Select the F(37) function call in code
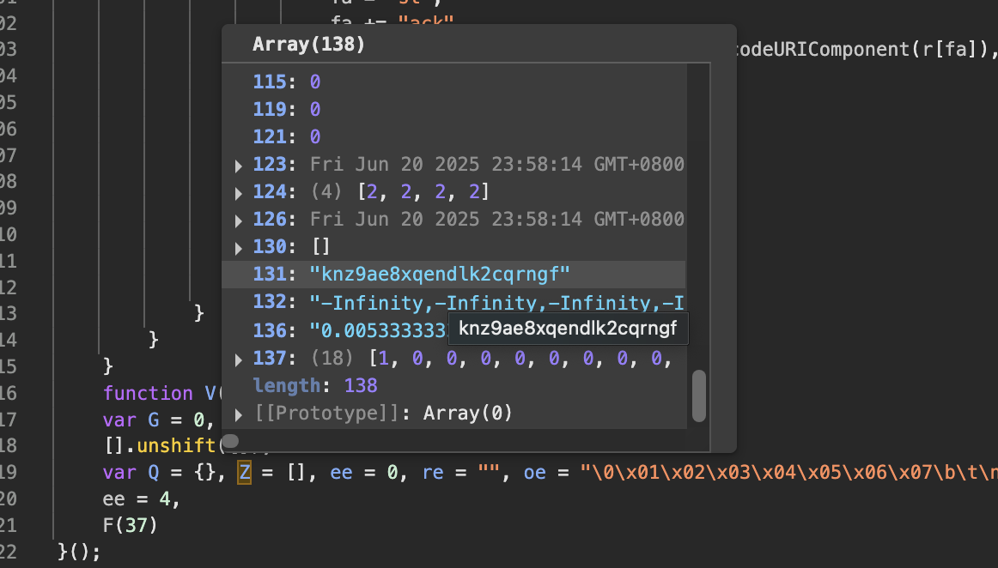This screenshot has height=568, width=998. click(129, 524)
